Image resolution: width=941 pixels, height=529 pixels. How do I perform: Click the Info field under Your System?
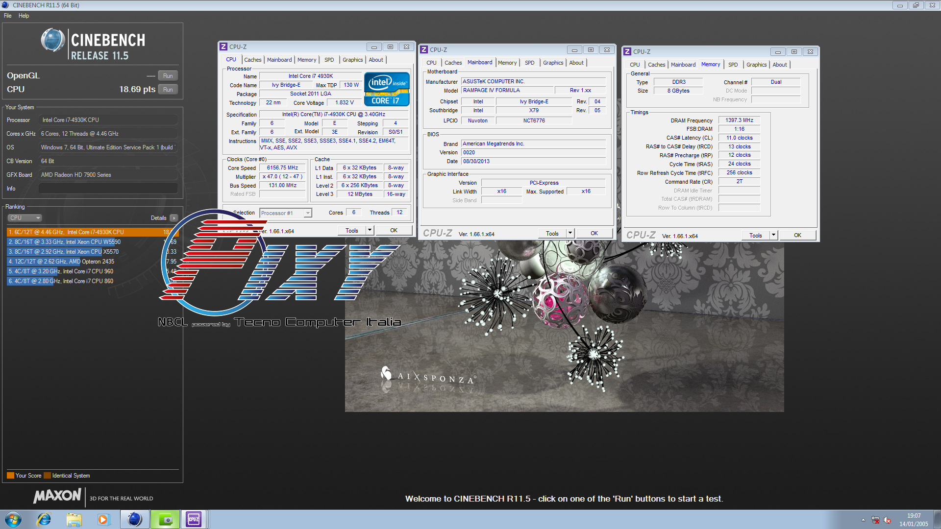(108, 189)
